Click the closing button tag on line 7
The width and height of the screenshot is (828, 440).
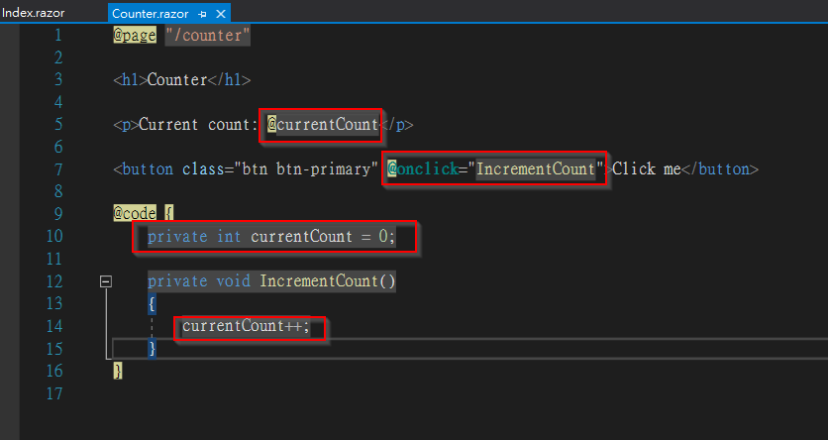pos(720,169)
